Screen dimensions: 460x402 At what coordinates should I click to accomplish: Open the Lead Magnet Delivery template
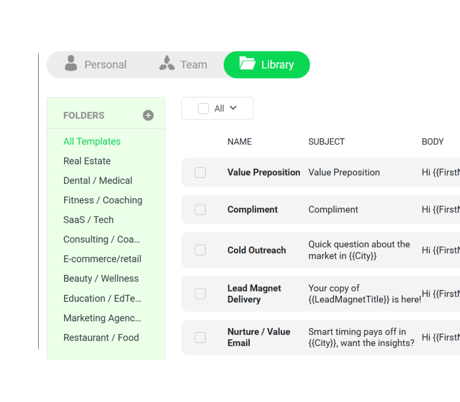(254, 293)
